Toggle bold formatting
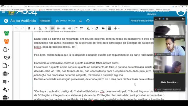 coord(29,28)
